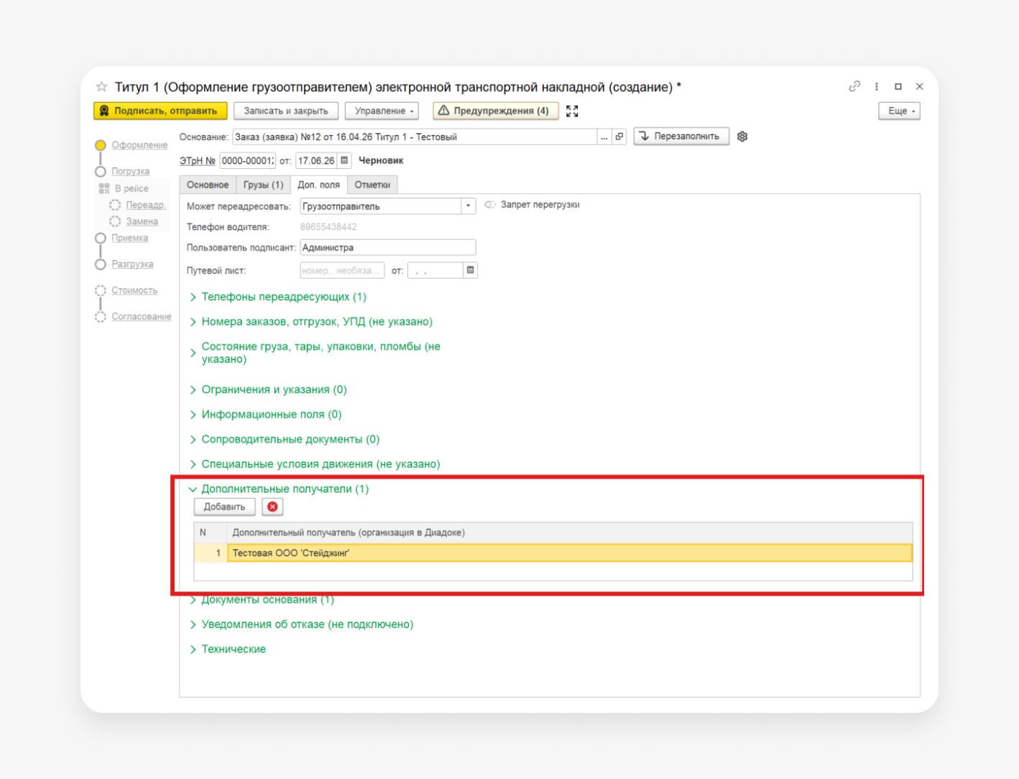Toggle Запрет перегрузки switch
This screenshot has height=779, width=1019.
[490, 205]
